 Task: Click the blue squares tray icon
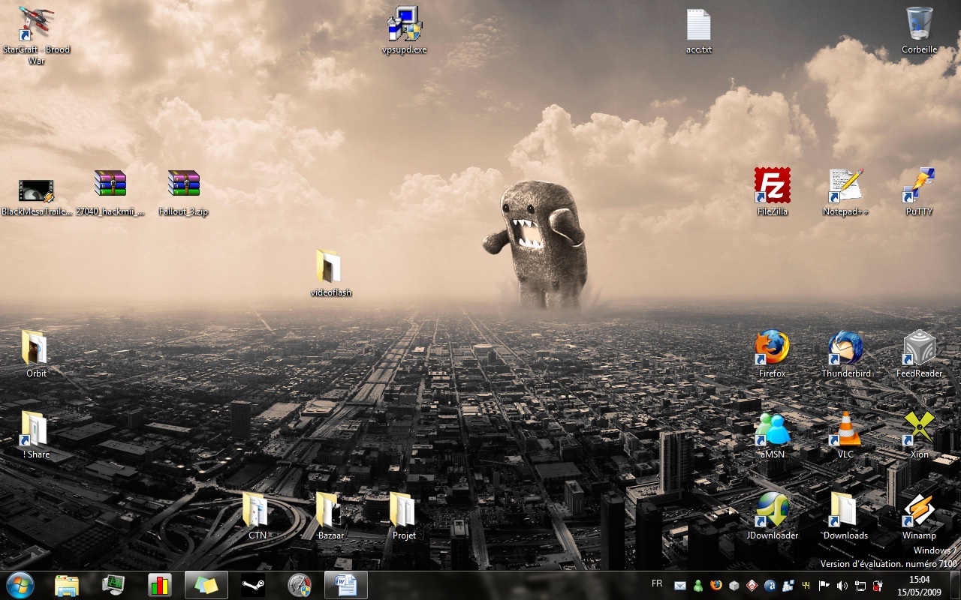(x=788, y=586)
